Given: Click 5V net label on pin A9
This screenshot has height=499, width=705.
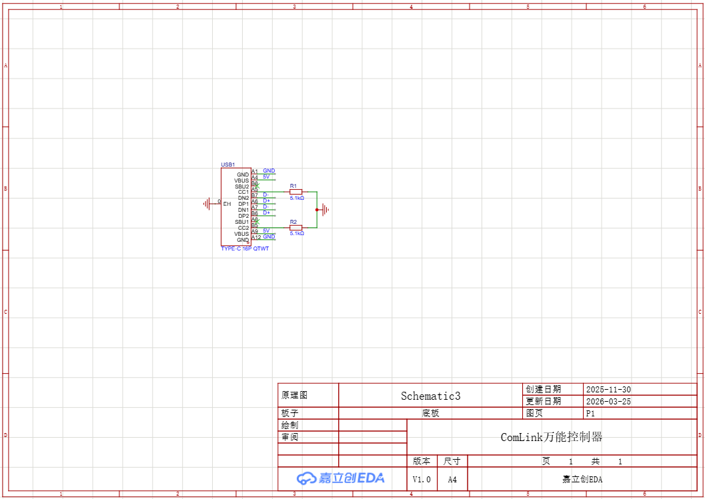Looking at the screenshot, I should point(266,231).
